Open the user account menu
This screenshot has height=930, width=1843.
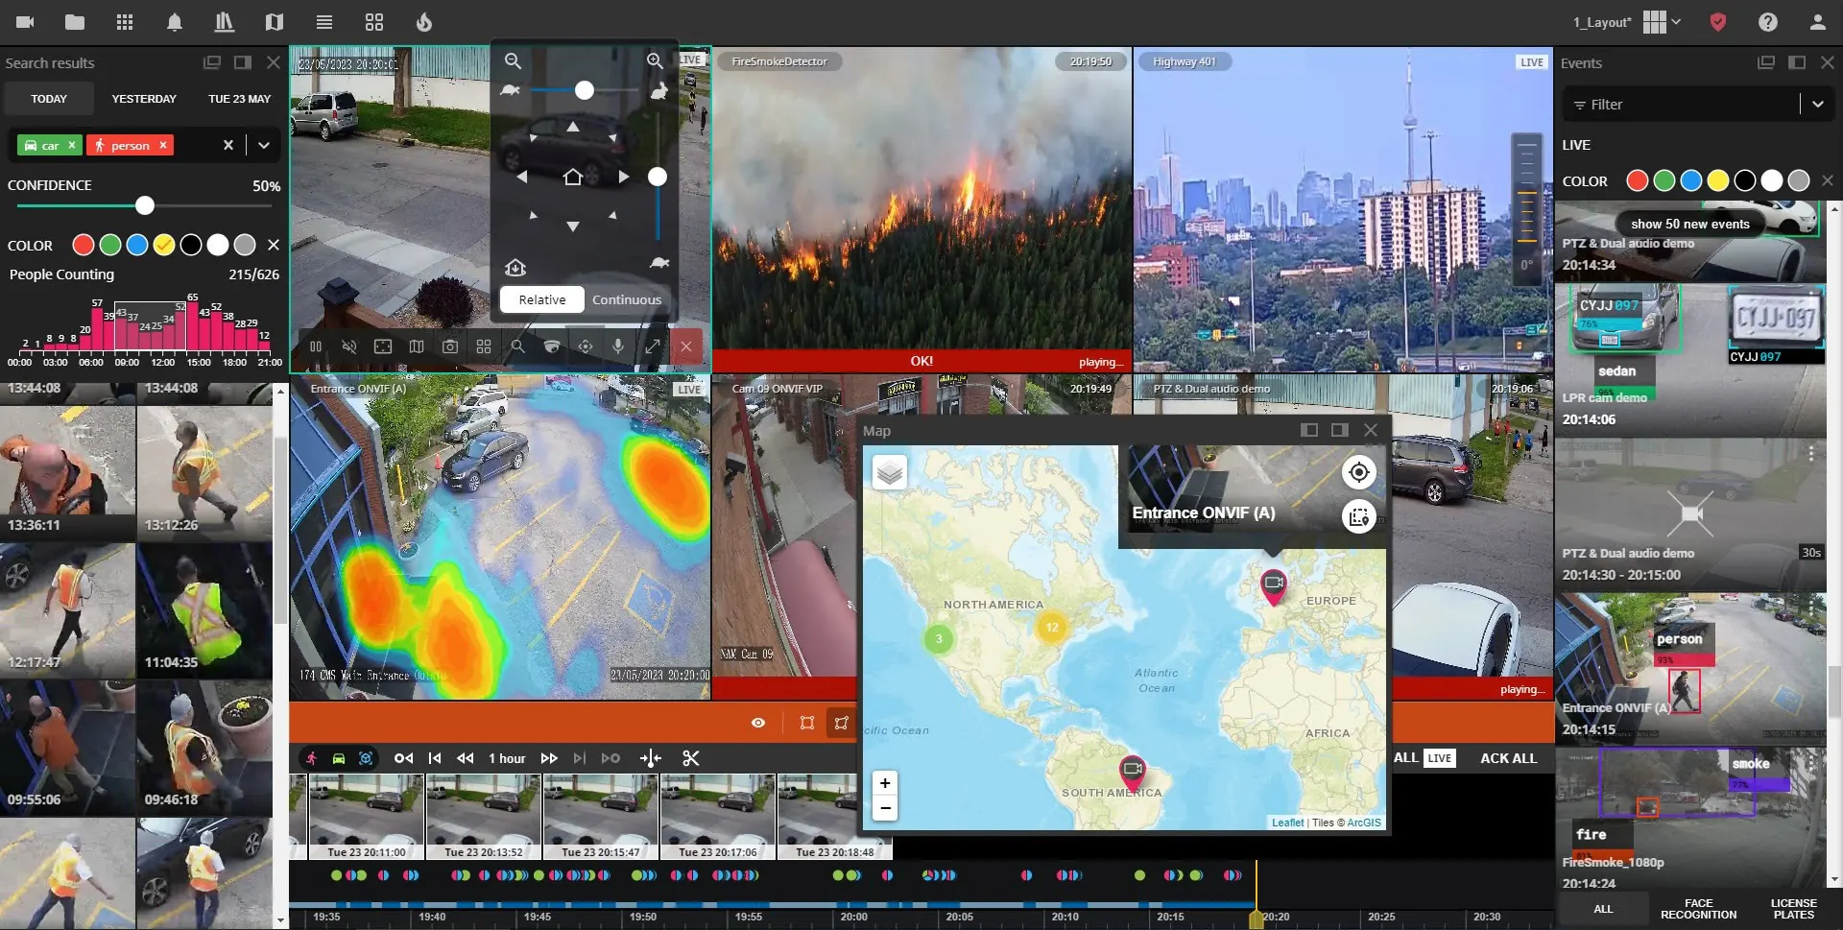coord(1817,22)
